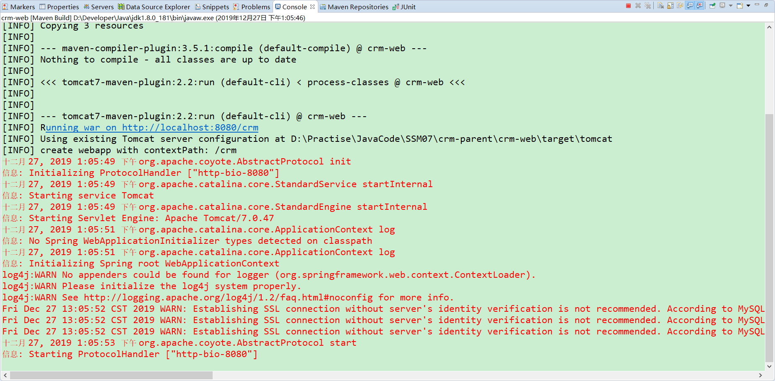775x381 pixels.
Task: Terminate the crm-web launch with red square icon
Action: point(629,5)
